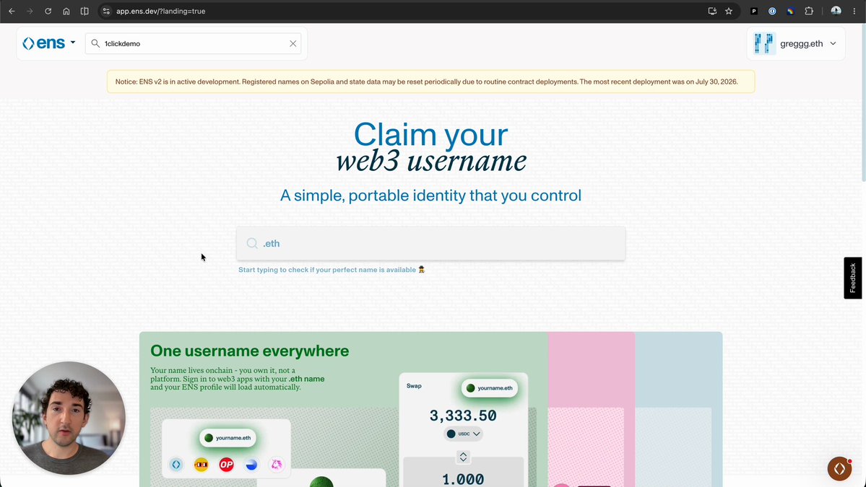Open the multicolor browser extension icon
866x487 pixels.
click(x=790, y=11)
